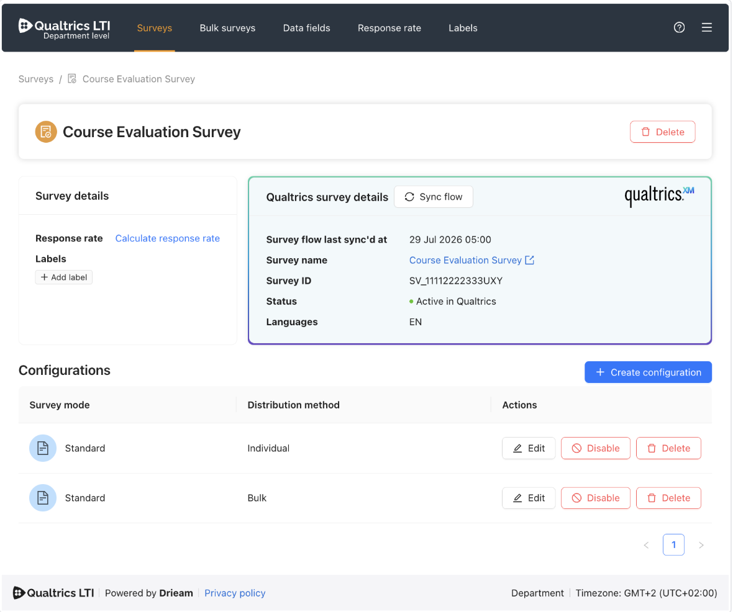Go to previous page arrow
Viewport: 733px width, 612px height.
(646, 545)
